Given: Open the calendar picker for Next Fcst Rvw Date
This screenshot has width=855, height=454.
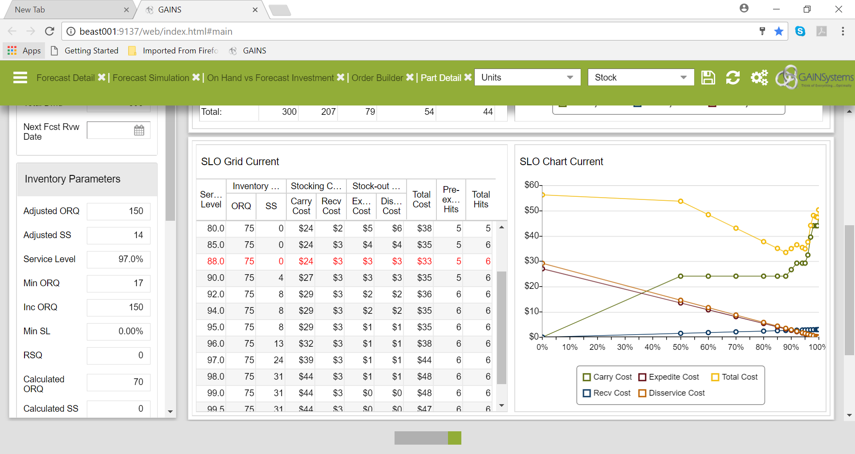Looking at the screenshot, I should pos(139,130).
